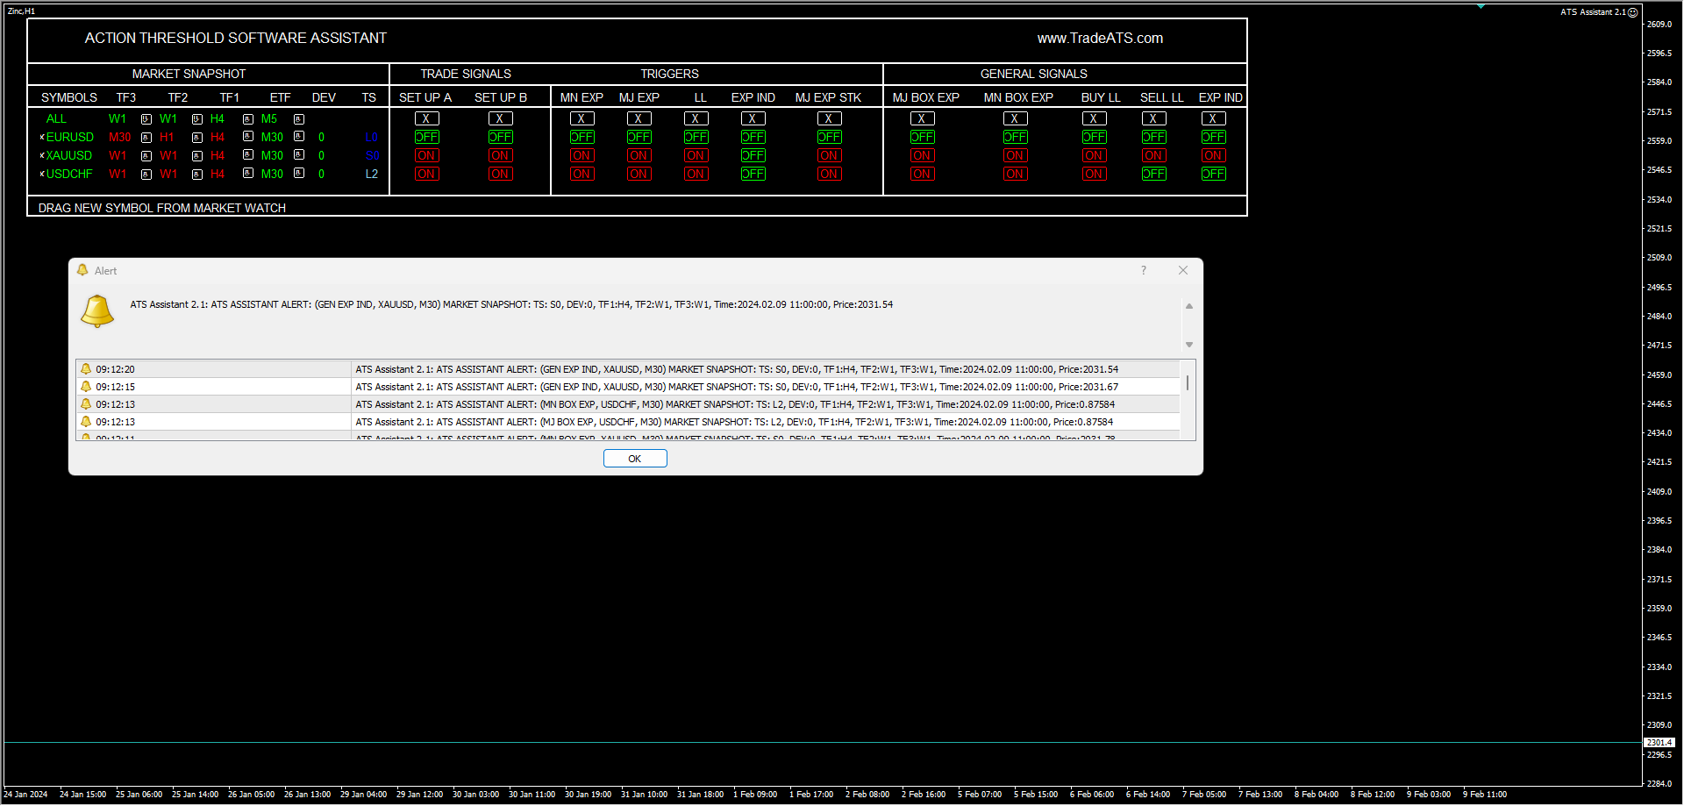Open TF1 timeframe selector icon in ALL row
The image size is (1684, 806).
248,119
